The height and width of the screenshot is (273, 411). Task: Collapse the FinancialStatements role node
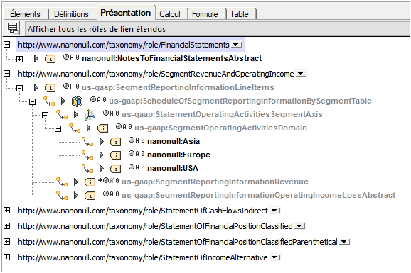(7, 45)
